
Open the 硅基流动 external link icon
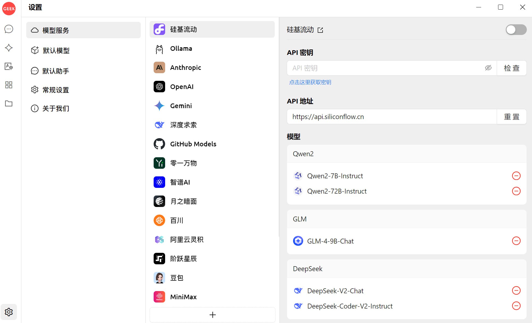[320, 30]
